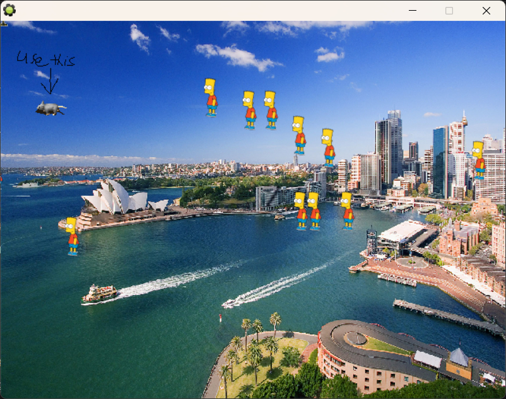
Task: Tap the fifth Bart at the diagonal row's end
Action: 328,147
